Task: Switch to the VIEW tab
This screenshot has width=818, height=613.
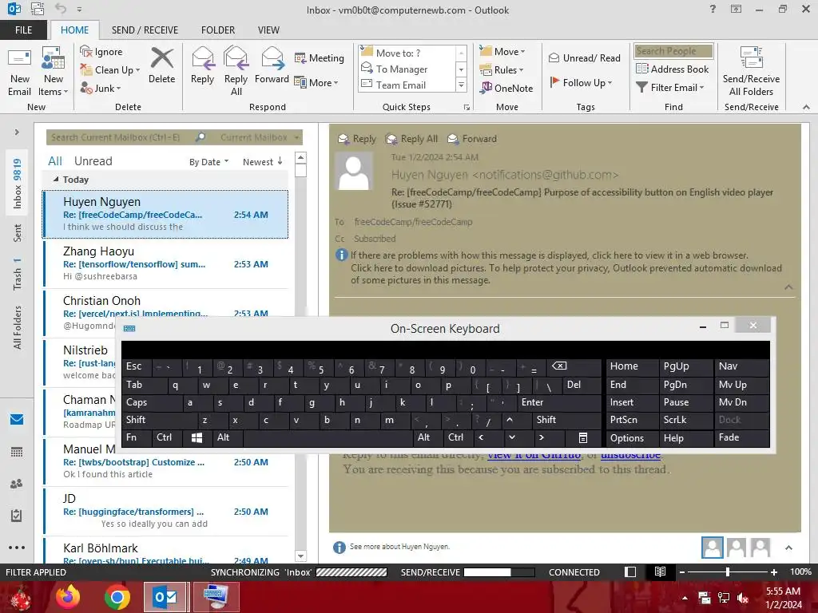Action: (268, 30)
